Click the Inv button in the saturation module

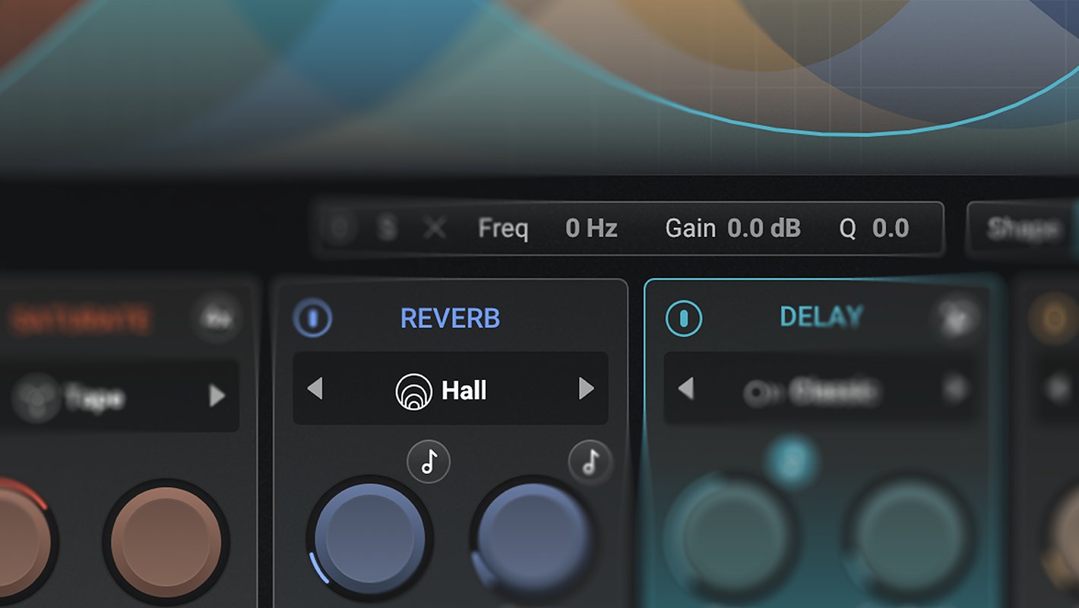coord(217,316)
